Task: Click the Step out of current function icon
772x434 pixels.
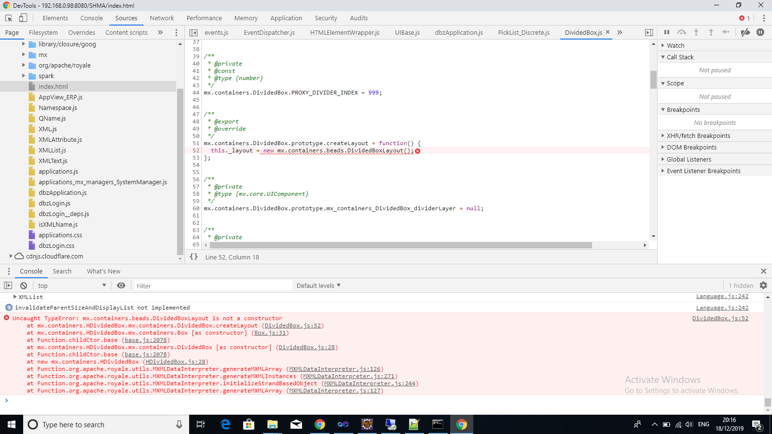Action: tap(711, 32)
